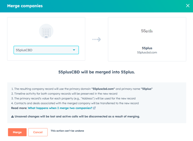Screen dimensions: 193x141
Task: Click the dotted merge direction arrow icon
Action: tap(96, 39)
